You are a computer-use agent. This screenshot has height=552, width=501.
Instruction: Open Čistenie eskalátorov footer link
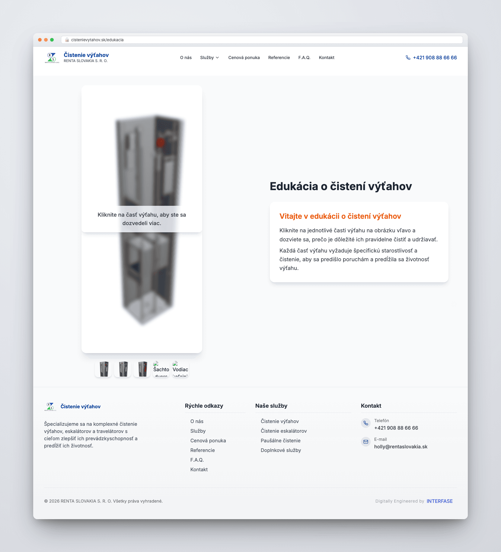click(284, 431)
